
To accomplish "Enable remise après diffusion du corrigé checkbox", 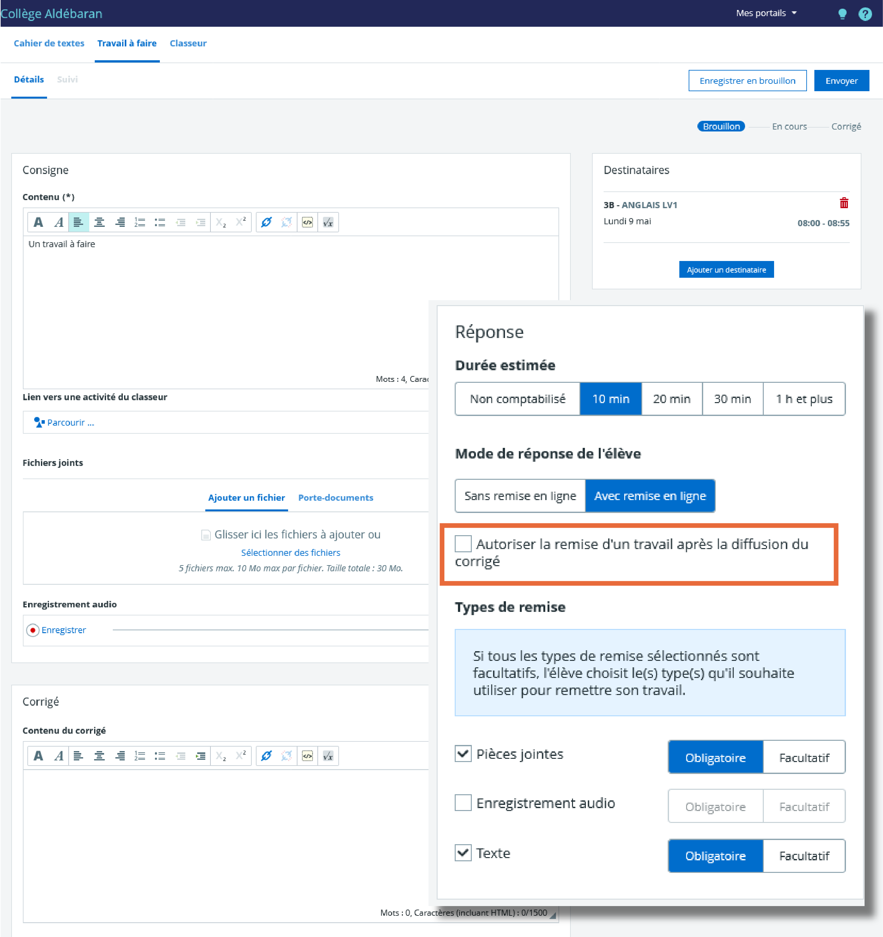I will click(463, 544).
